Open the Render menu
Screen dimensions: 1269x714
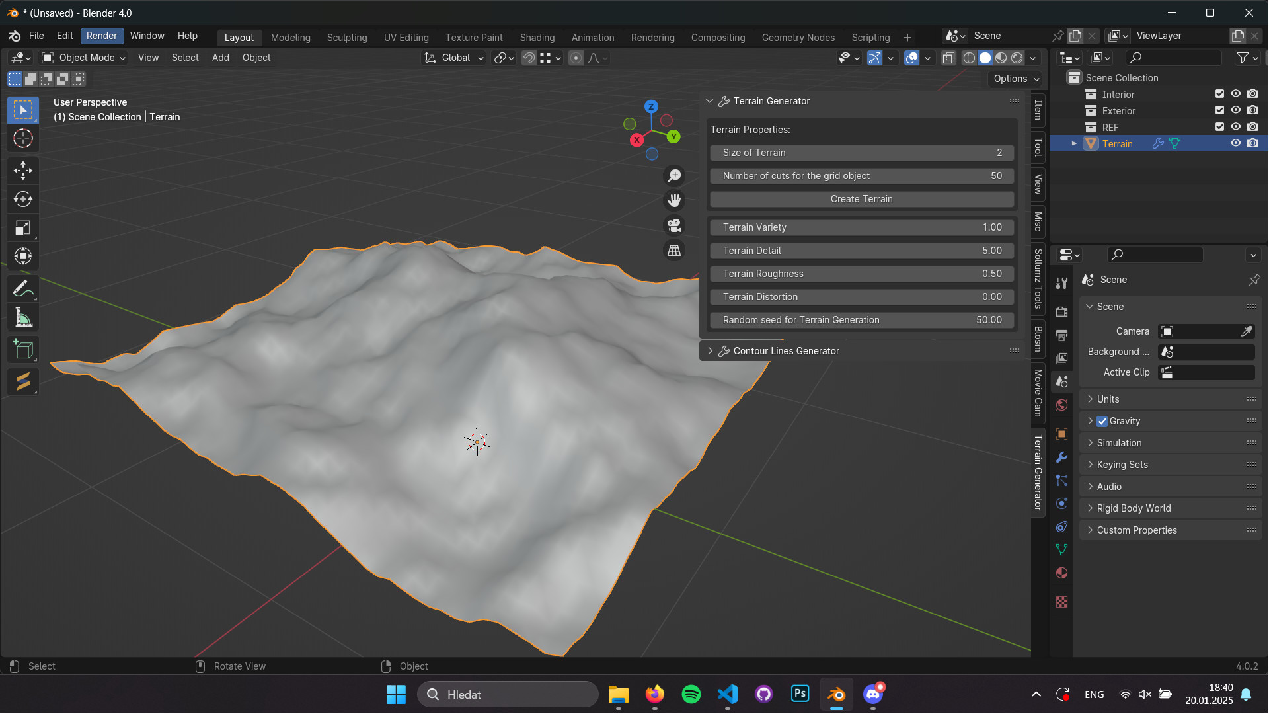(x=102, y=36)
